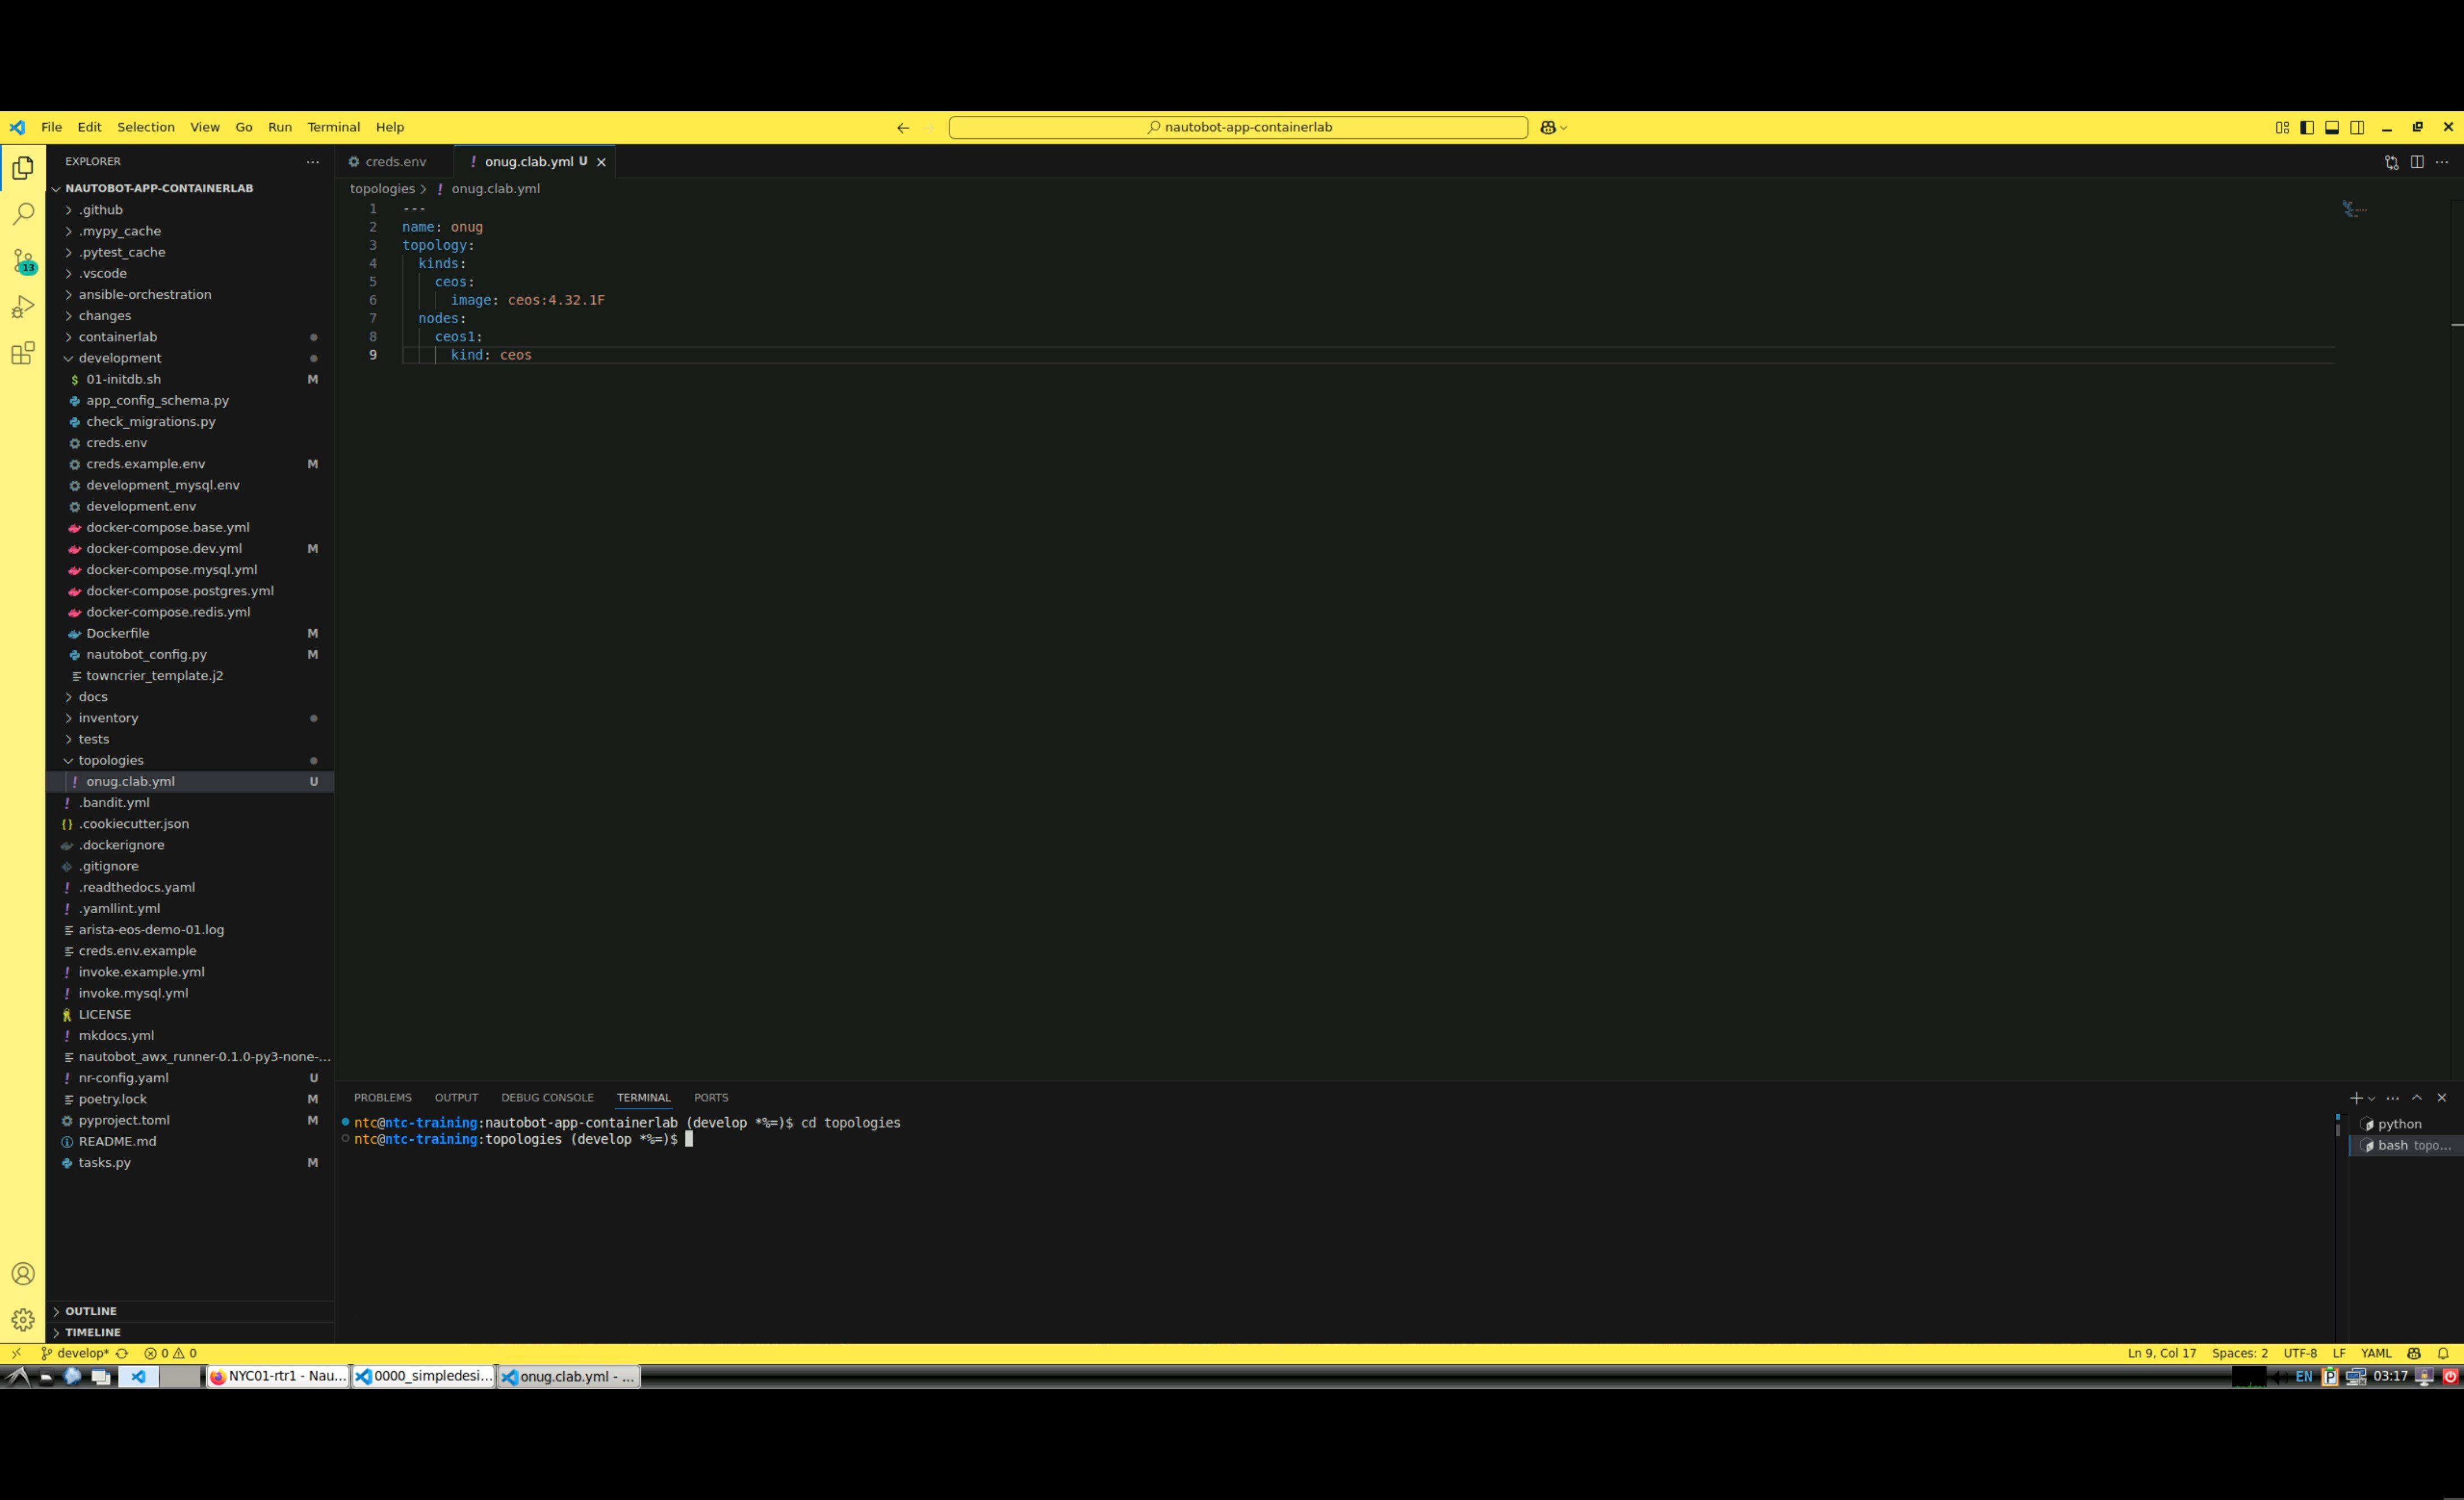Viewport: 2464px width, 1500px height.
Task: Switch to the PROBLEMS panel tab
Action: 382,1098
